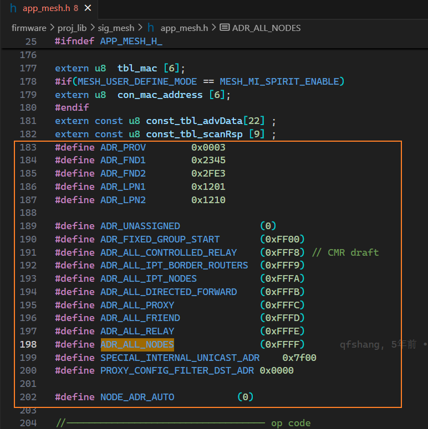
Task: Click the ADR_ALL_FRIEND macro name
Action: pos(140,318)
